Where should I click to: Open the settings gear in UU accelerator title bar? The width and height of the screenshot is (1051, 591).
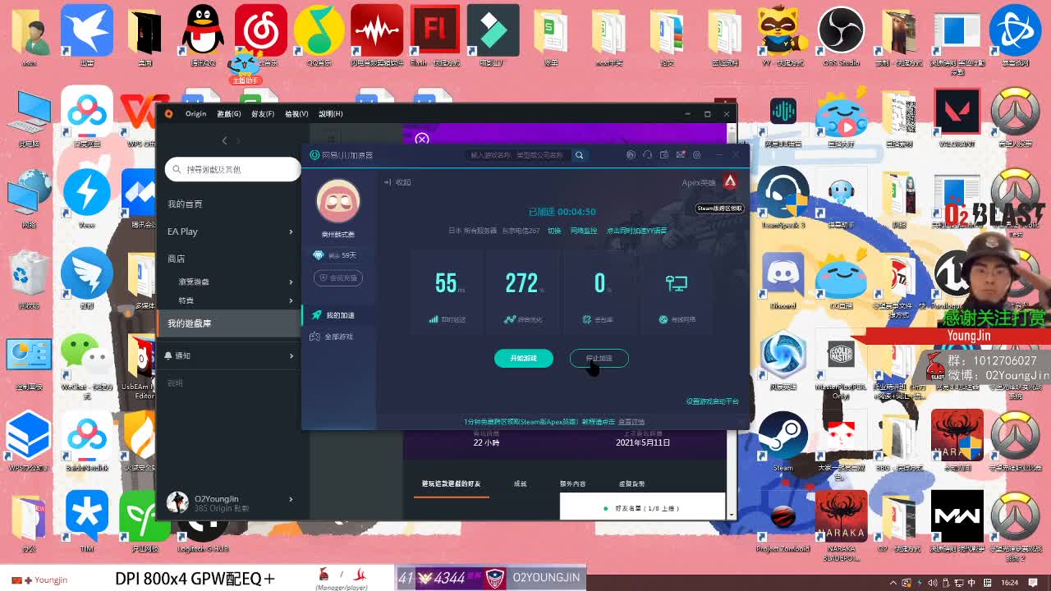[x=696, y=155]
